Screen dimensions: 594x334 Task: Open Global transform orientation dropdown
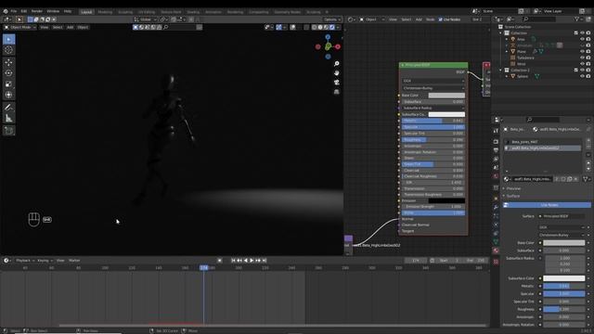click(x=145, y=19)
